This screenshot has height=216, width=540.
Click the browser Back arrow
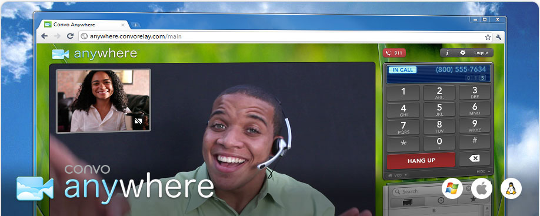click(45, 36)
